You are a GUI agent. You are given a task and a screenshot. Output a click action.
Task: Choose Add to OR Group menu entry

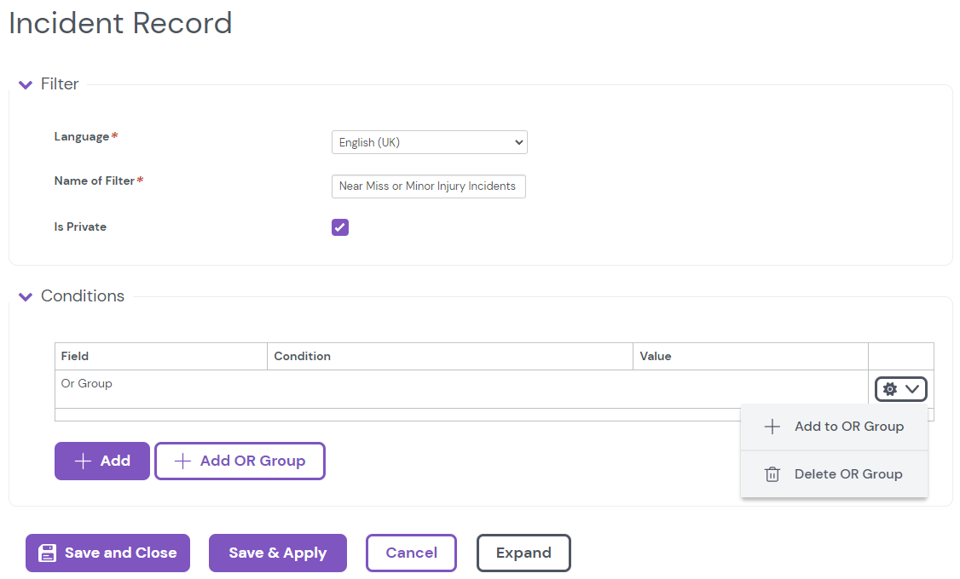848,427
